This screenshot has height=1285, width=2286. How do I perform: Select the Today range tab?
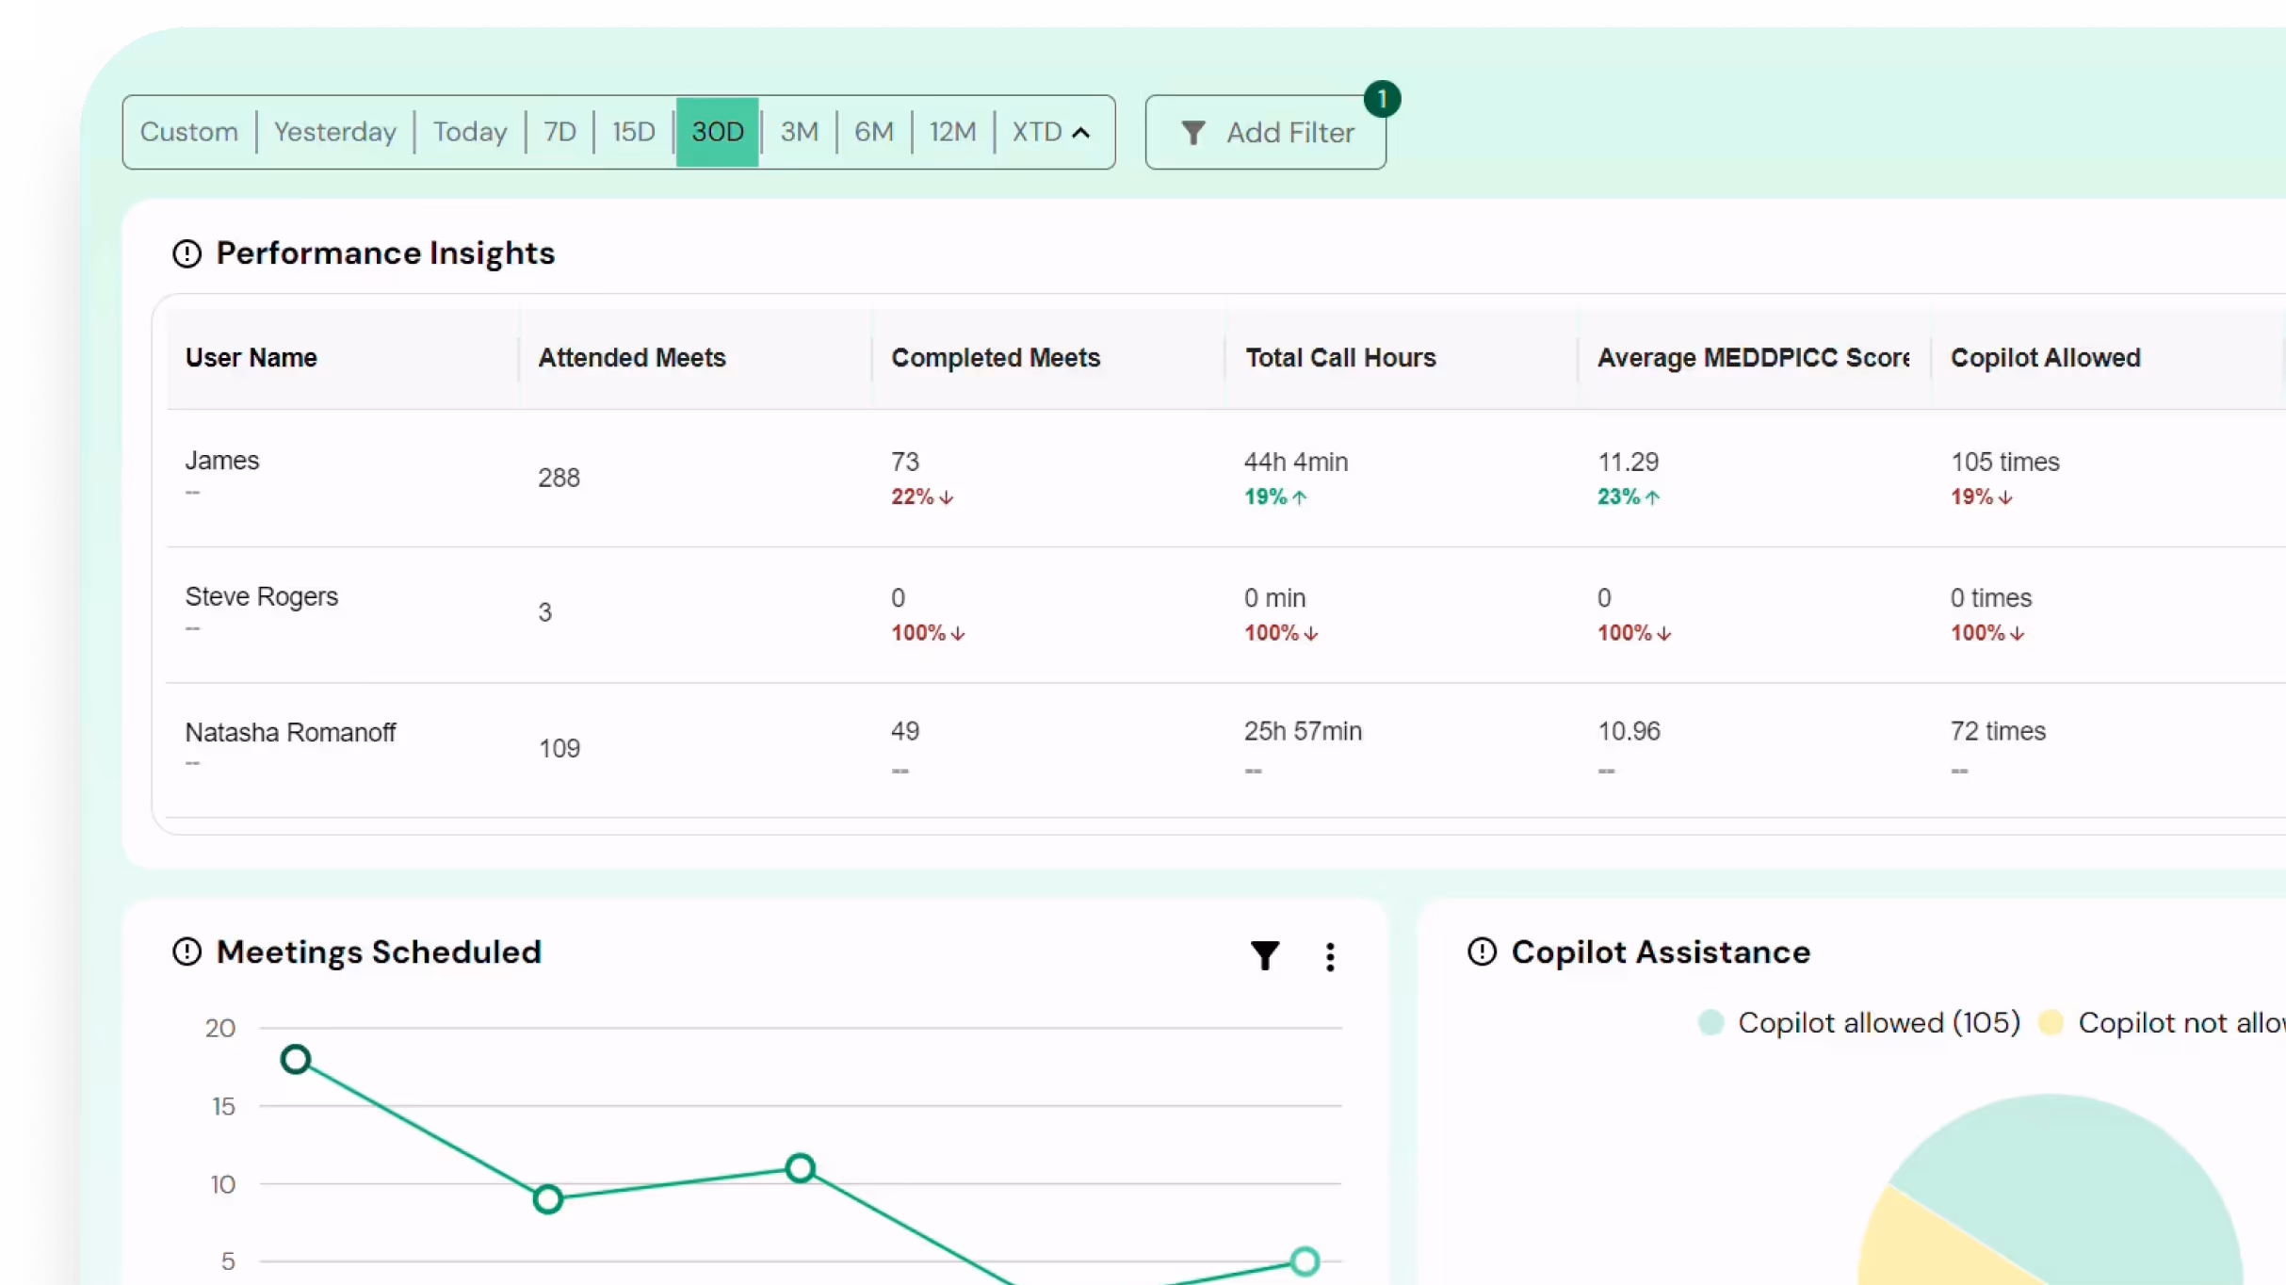[x=469, y=132]
